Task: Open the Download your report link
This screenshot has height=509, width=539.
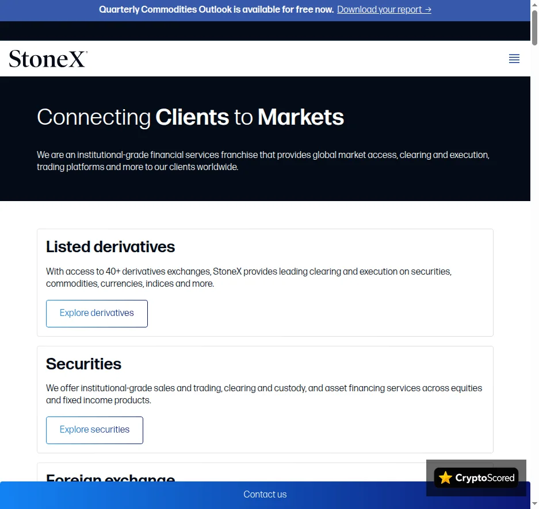Action: coord(384,10)
